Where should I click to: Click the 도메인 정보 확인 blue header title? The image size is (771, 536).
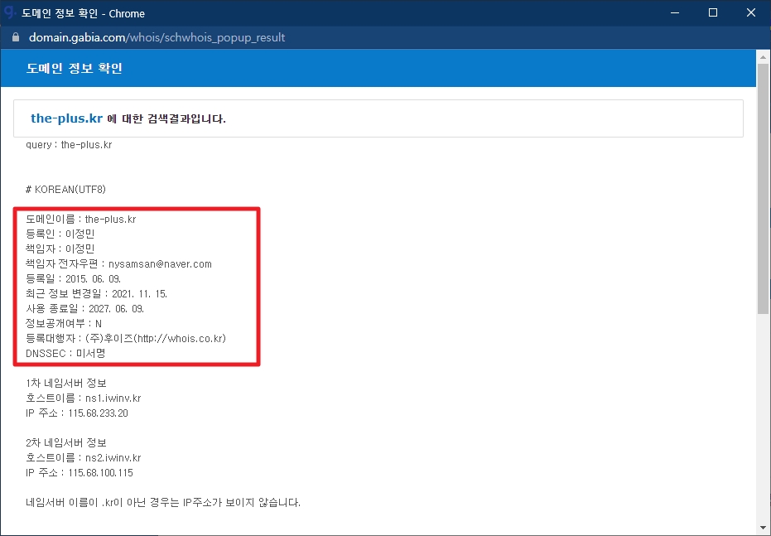(x=75, y=68)
